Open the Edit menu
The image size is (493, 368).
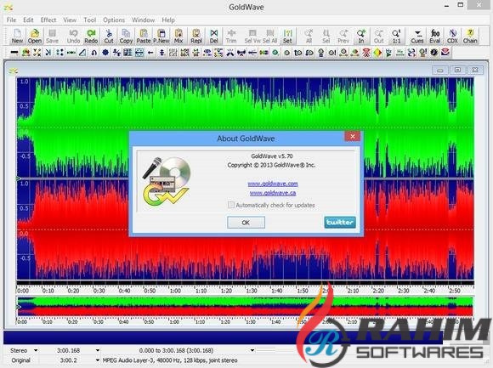click(28, 20)
